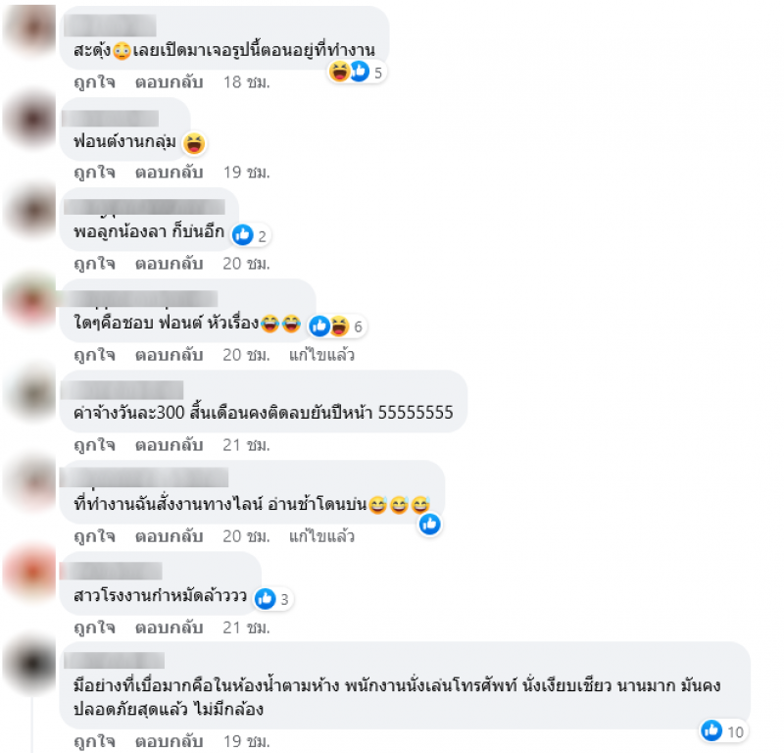Viewport: 784px width, 753px height.
Task: Click the like icon on the ไลน์ comment
Action: point(430,525)
